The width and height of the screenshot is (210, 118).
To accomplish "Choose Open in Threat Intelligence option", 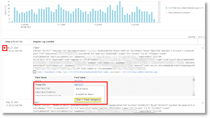I will tap(88, 100).
